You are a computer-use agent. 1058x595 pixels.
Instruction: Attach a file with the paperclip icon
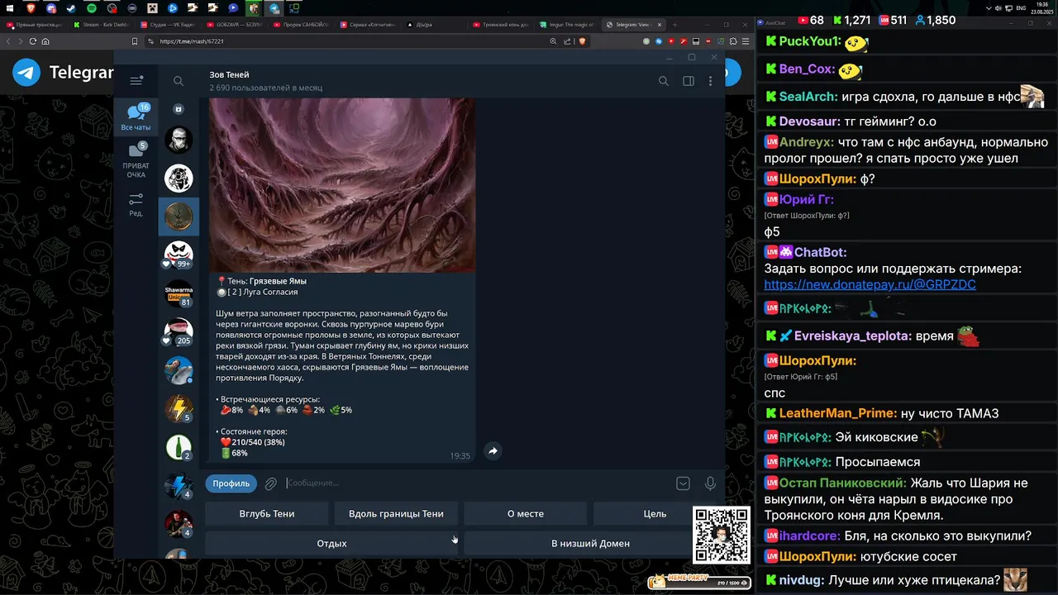click(x=270, y=483)
